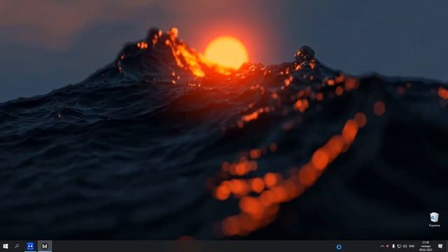Viewport: 448px width, 252px height.
Task: Open the active M-logo taskbar app
Action: tap(45, 246)
